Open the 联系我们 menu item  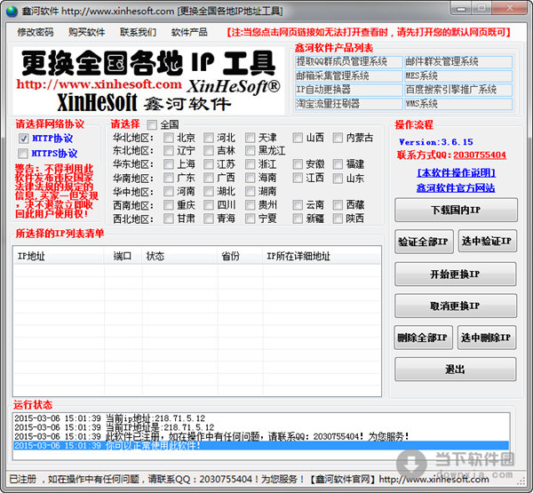point(138,32)
